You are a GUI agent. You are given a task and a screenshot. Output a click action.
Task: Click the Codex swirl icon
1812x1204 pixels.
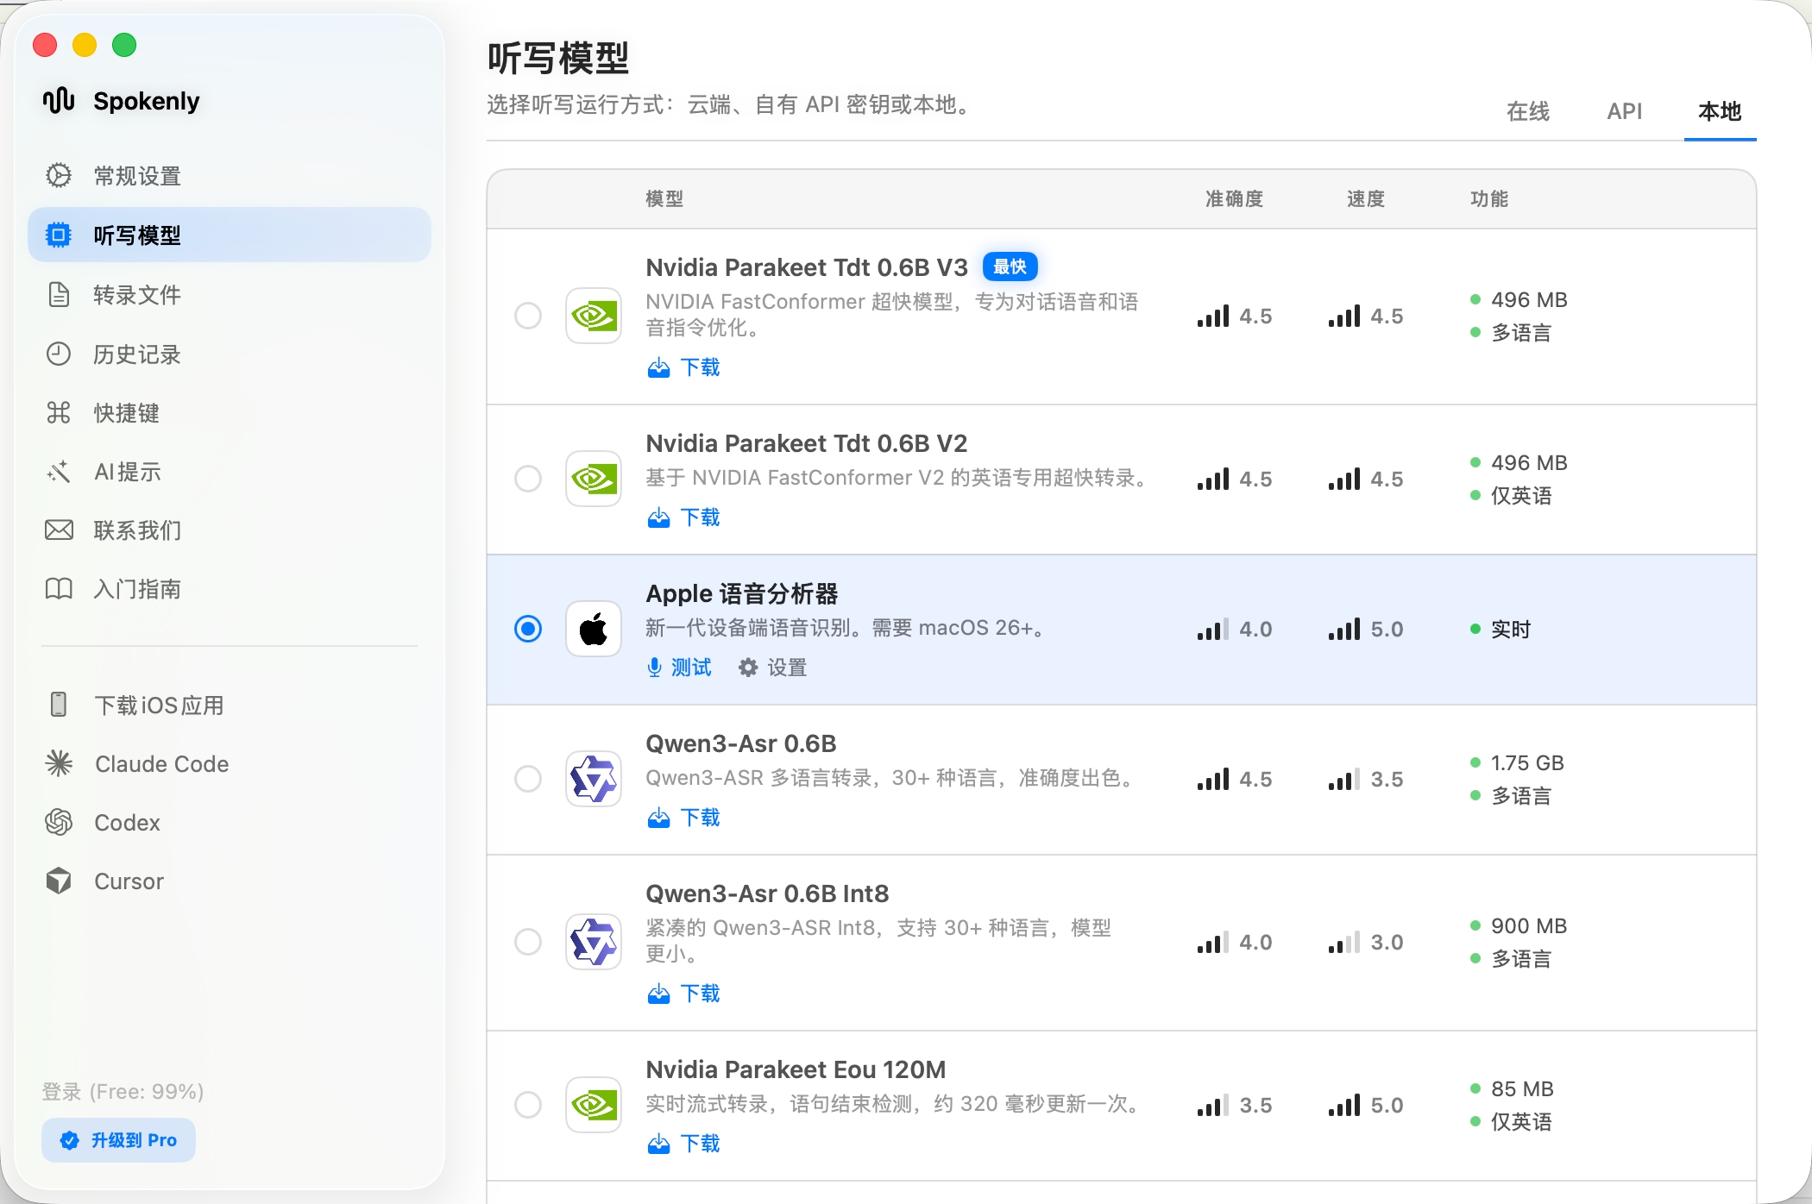click(59, 822)
